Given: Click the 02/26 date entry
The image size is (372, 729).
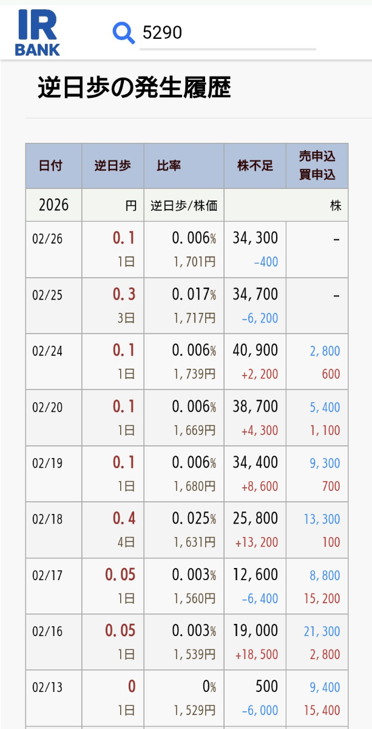Looking at the screenshot, I should point(49,238).
